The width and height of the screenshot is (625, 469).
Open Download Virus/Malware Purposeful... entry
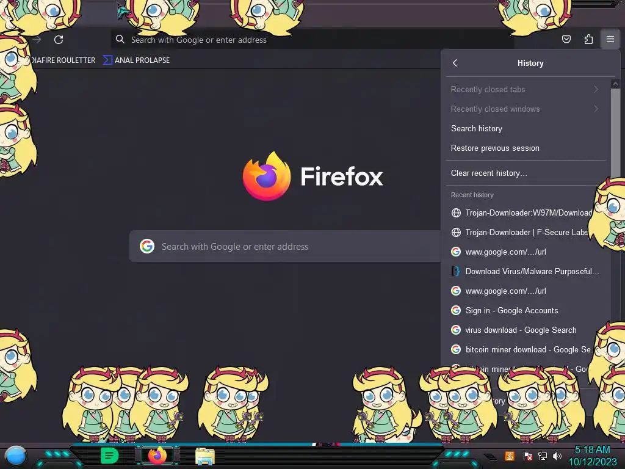point(526,271)
